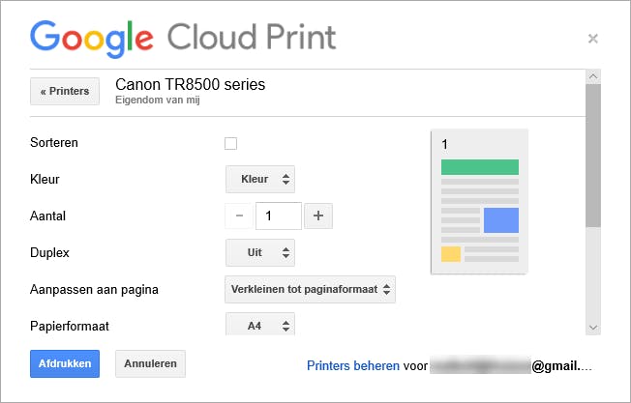Toggle the Sorteren checkbox
Viewport: 631px width, 403px height.
pyautogui.click(x=230, y=144)
